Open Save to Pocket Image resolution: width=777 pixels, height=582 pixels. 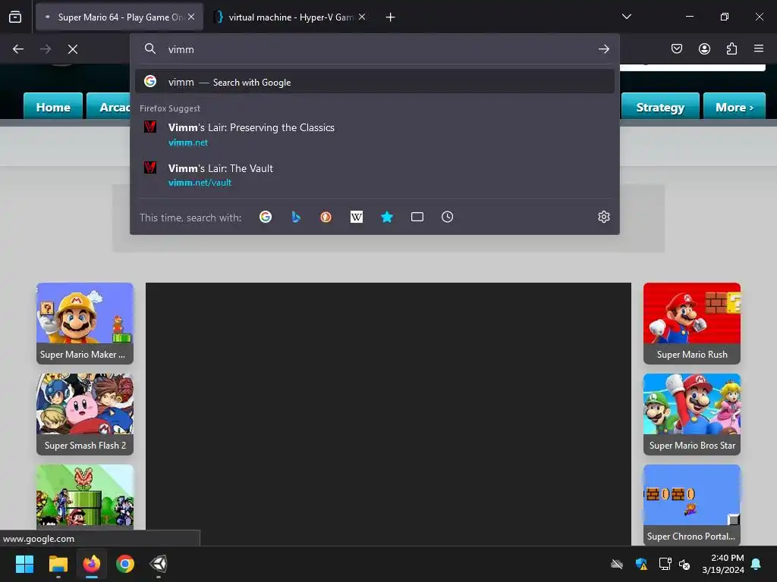pos(676,48)
